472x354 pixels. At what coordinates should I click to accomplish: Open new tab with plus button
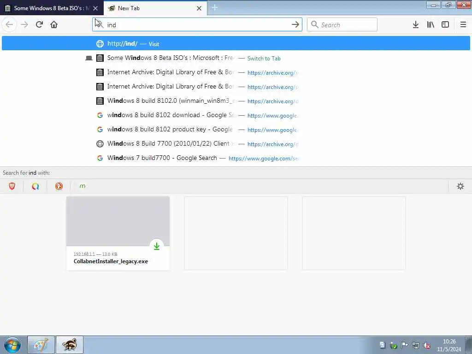coord(215,8)
